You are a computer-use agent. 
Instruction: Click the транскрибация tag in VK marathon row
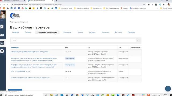(70, 58)
